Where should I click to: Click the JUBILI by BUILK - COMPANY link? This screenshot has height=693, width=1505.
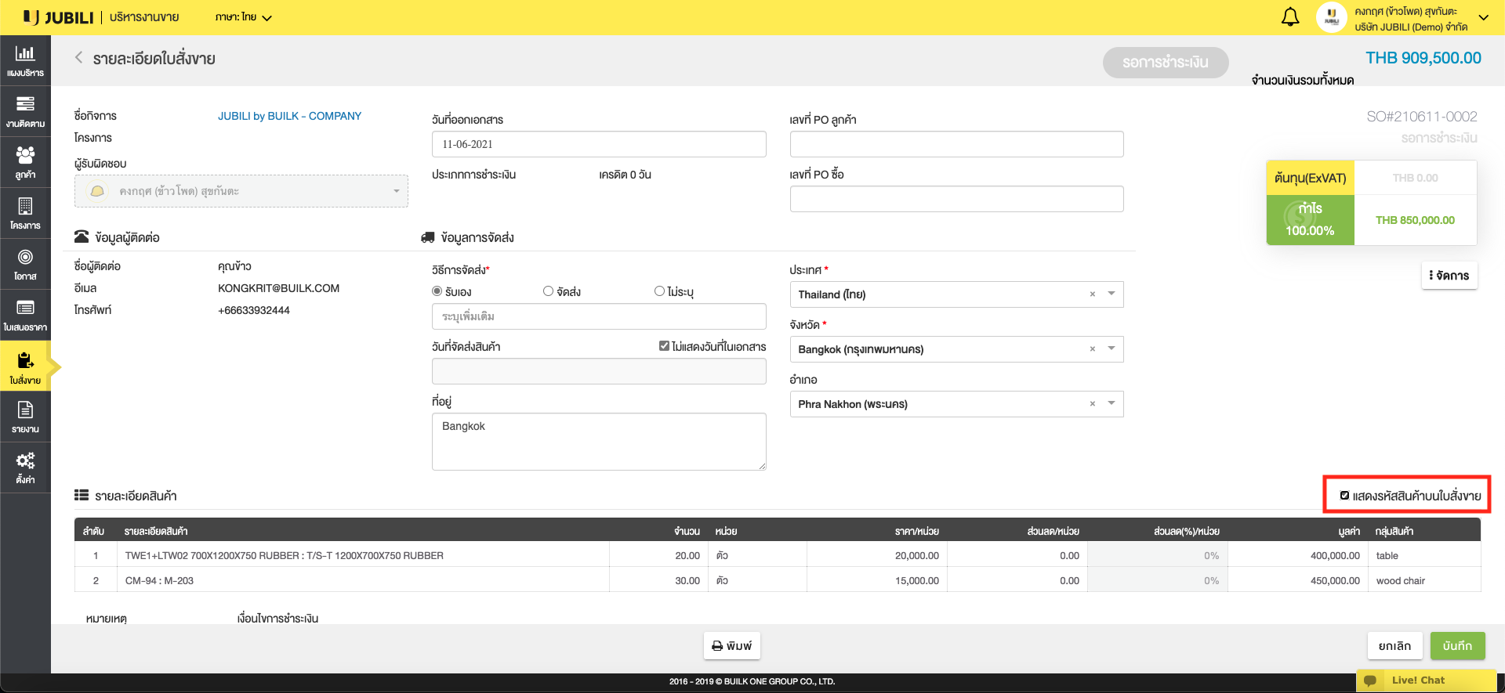coord(289,116)
